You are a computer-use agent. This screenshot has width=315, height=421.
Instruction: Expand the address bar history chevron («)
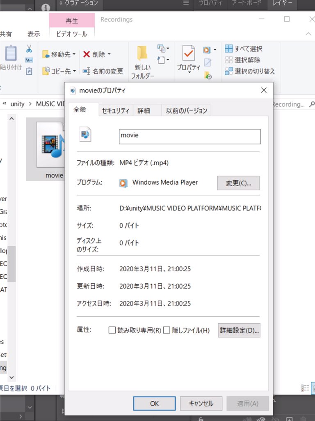tap(5, 104)
